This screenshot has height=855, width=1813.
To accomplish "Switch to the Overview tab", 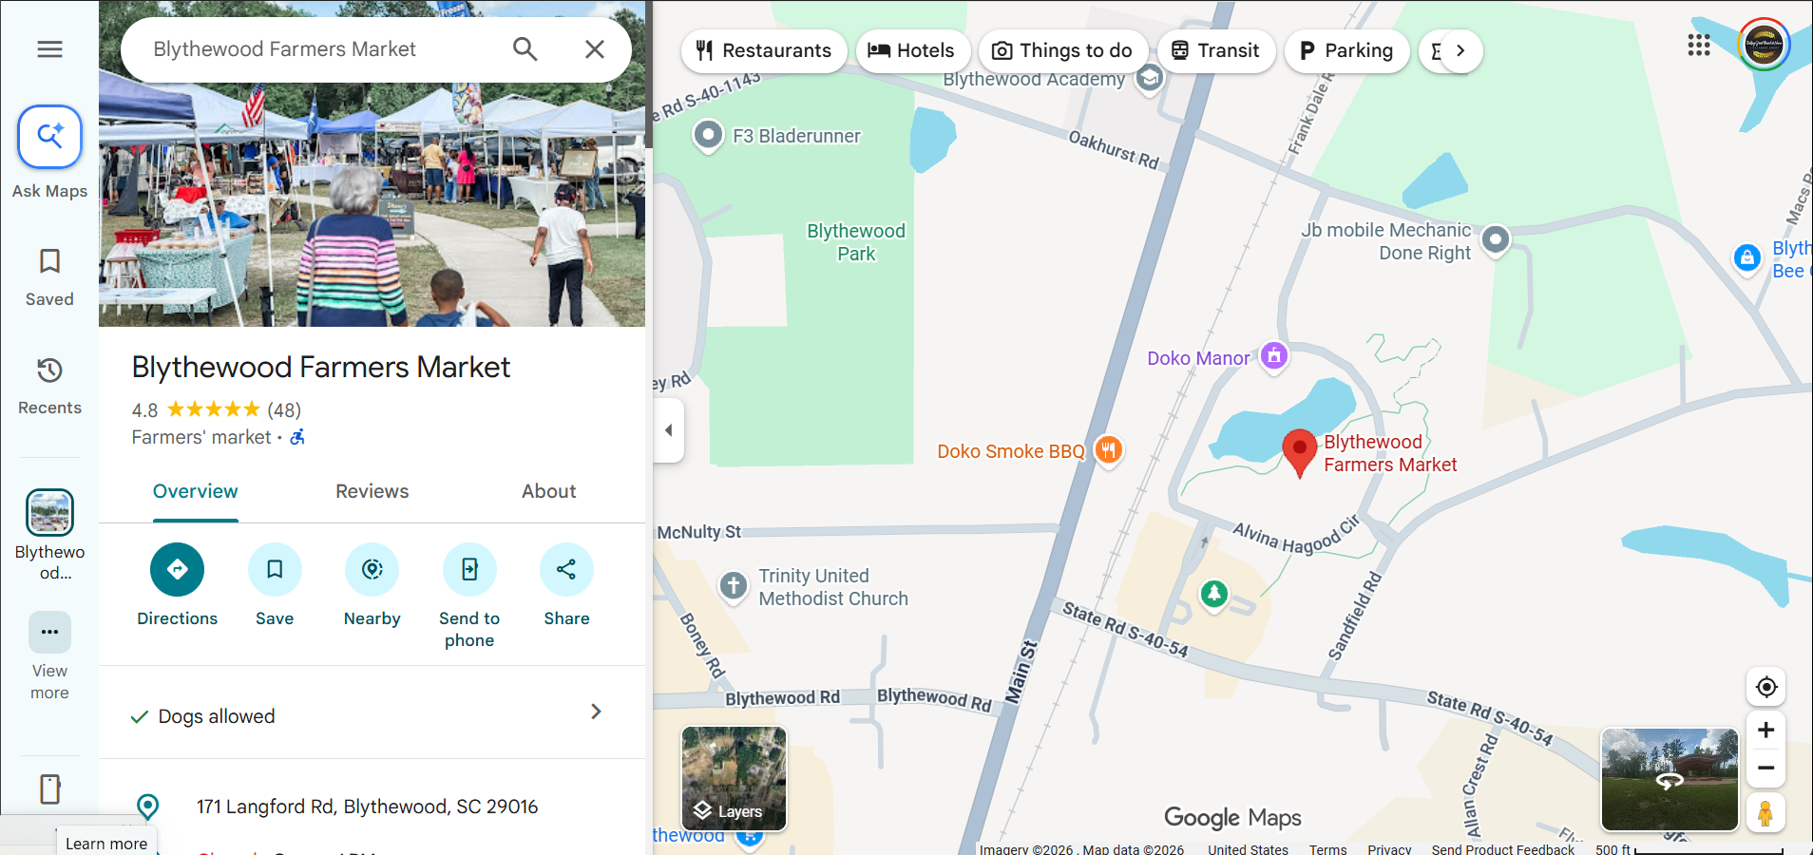I will pyautogui.click(x=196, y=491).
